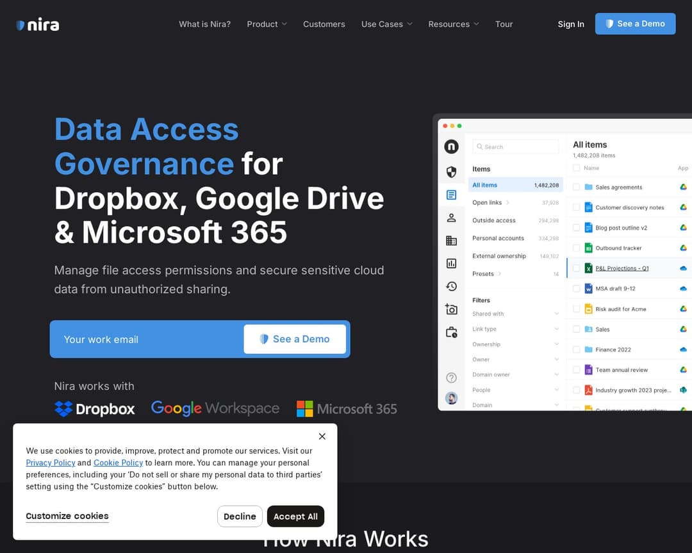Check the Sales agreements row checkbox

point(576,187)
